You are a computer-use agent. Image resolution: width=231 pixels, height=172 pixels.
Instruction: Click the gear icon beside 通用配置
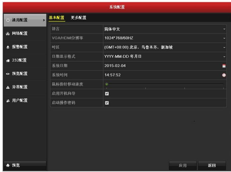[x=8, y=20]
